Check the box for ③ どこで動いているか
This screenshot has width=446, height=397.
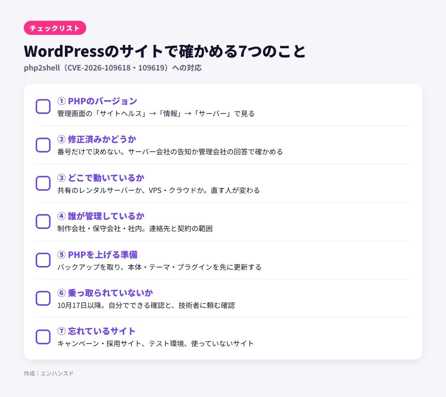pos(43,183)
